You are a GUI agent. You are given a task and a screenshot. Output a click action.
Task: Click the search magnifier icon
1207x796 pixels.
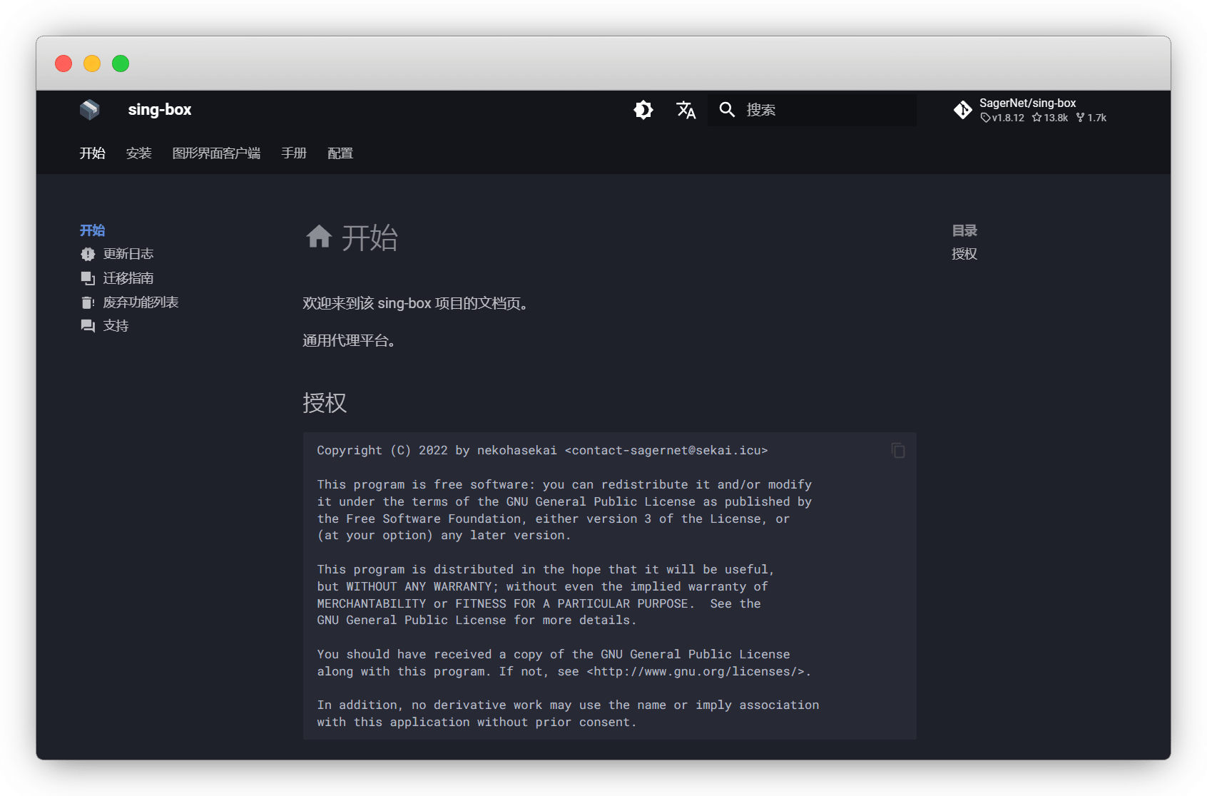click(727, 110)
